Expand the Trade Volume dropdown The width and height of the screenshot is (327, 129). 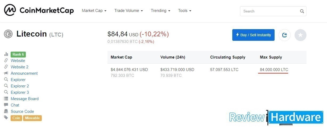(129, 11)
